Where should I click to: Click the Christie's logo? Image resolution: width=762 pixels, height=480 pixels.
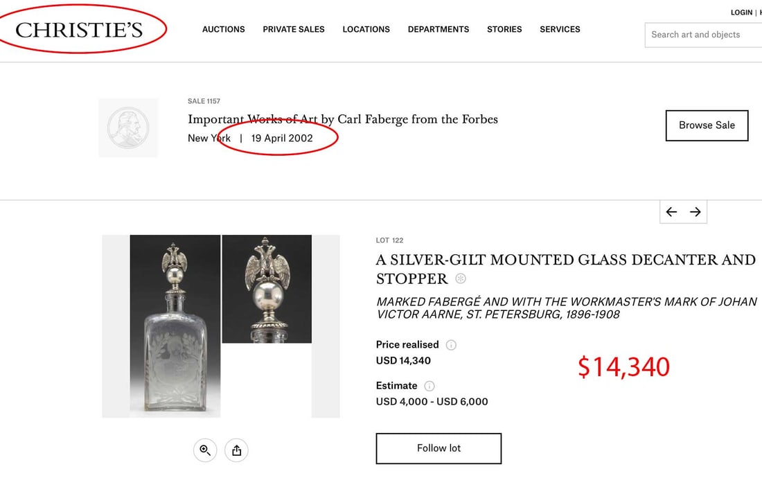tap(79, 30)
